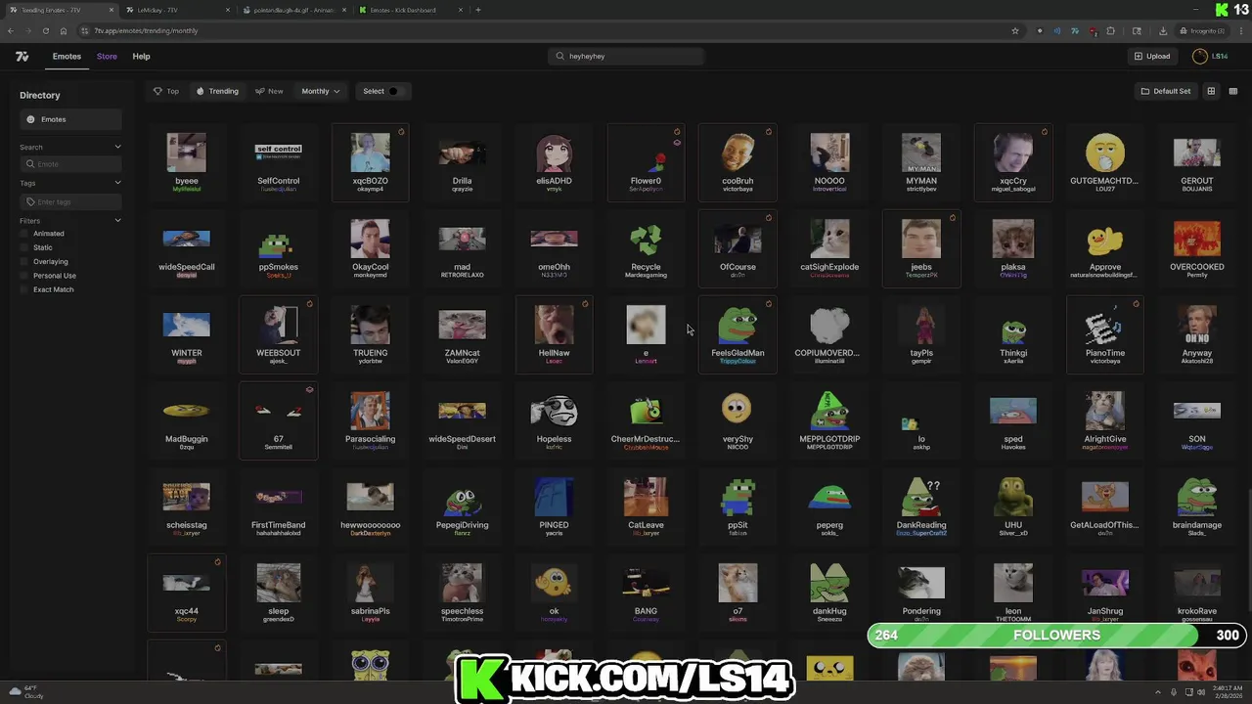Open the Approve duck emote
Image resolution: width=1252 pixels, height=704 pixels.
pyautogui.click(x=1105, y=248)
